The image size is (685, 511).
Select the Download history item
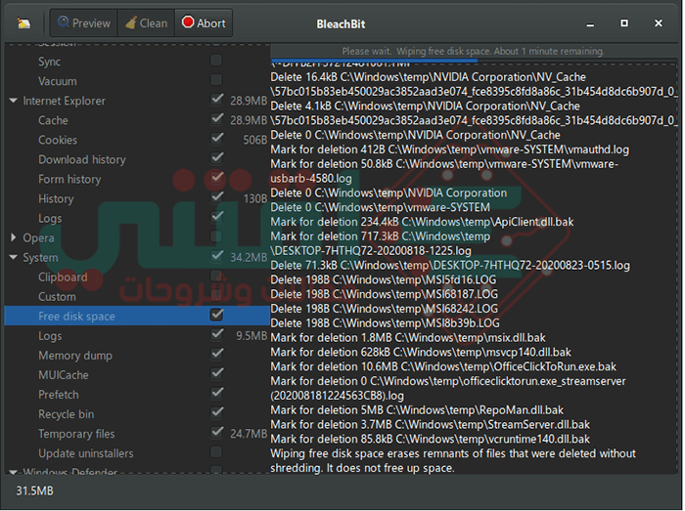coord(82,159)
